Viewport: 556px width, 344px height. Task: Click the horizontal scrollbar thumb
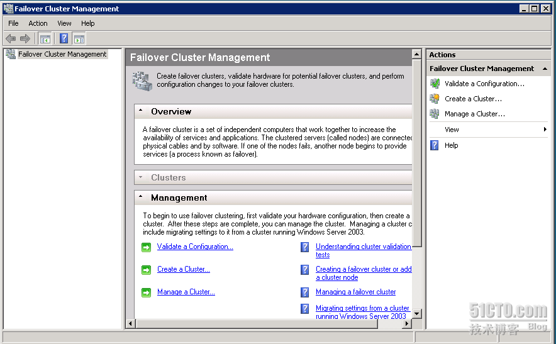point(257,323)
